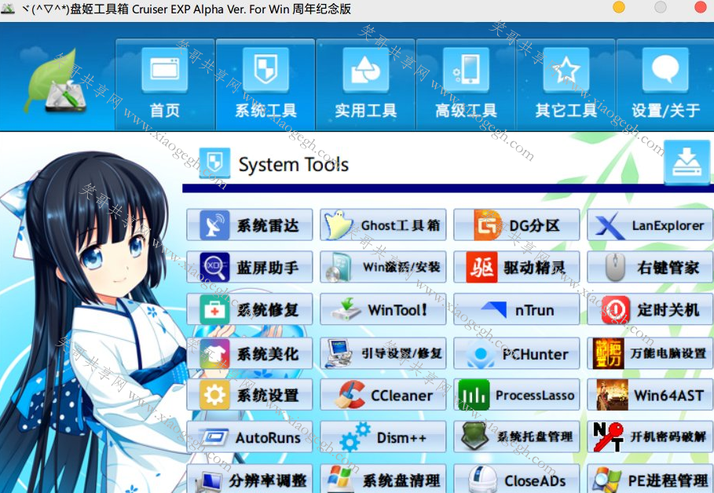Screen dimensions: 714x493
Task: Open 分辨率调整 tool
Action: tap(250, 478)
